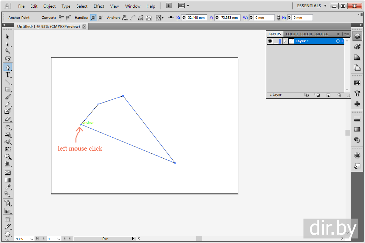This screenshot has width=365, height=243.
Task: Open Adobe Bridge via Br icon
Action: [x=169, y=6]
